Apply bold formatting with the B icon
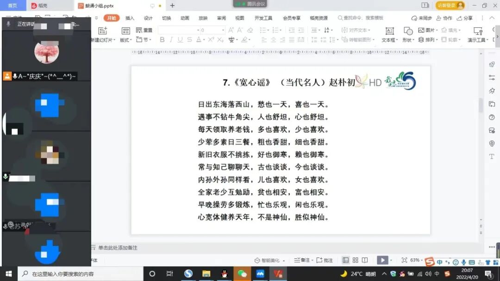The height and width of the screenshot is (281, 500). (x=162, y=40)
